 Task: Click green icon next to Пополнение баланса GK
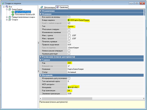click(13, 14)
